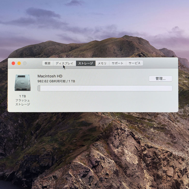Click the Macintosh HD drive icon
The height and width of the screenshot is (189, 189).
pos(23,83)
